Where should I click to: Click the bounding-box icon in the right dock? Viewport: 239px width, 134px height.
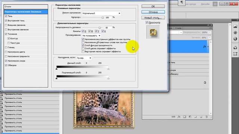point(235,54)
